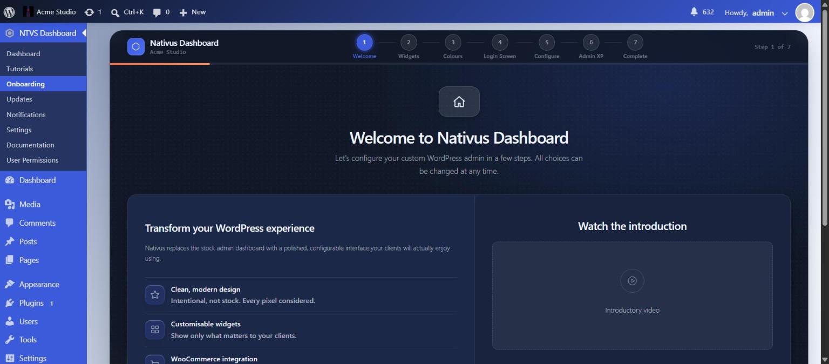Click the Introductory video placeholder label
829x364 pixels.
pyautogui.click(x=632, y=311)
